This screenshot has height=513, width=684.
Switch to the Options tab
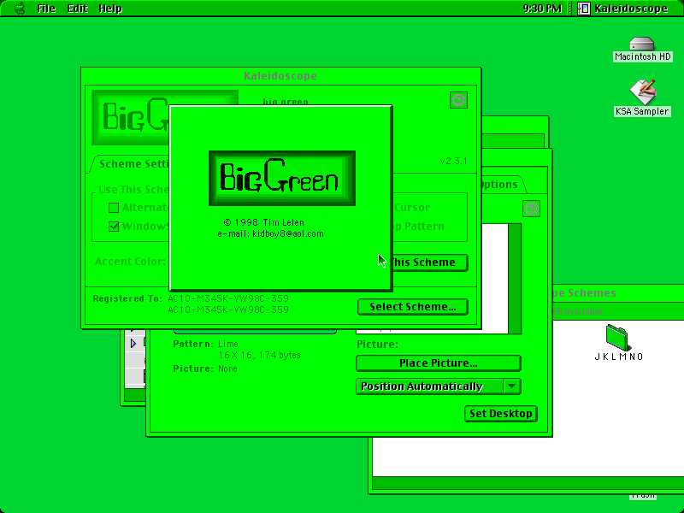tap(500, 185)
